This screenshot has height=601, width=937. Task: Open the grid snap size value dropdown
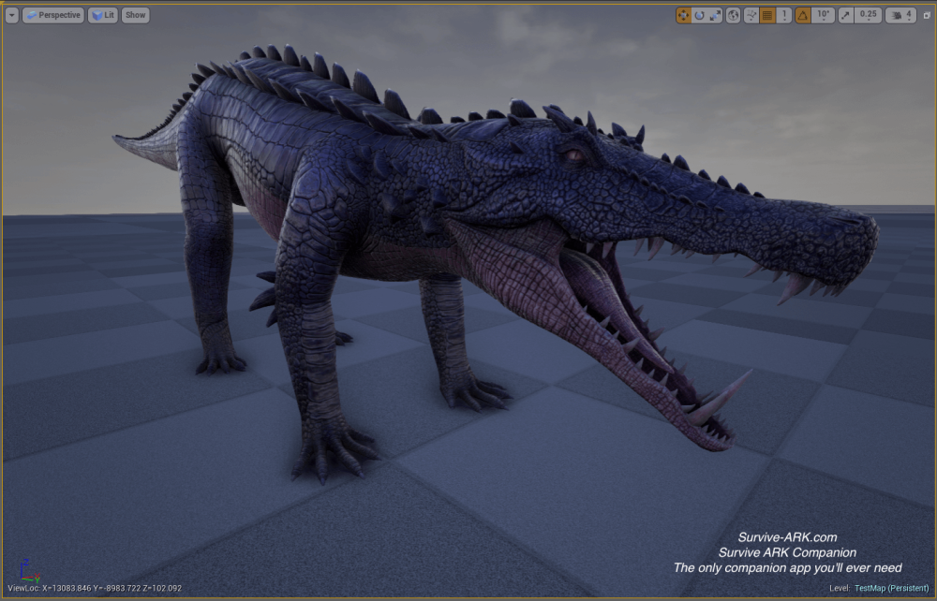coord(784,16)
